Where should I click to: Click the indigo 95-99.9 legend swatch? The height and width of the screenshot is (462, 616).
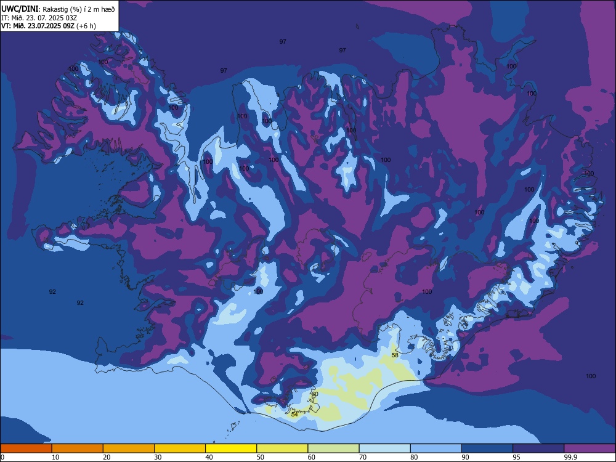tap(538, 448)
